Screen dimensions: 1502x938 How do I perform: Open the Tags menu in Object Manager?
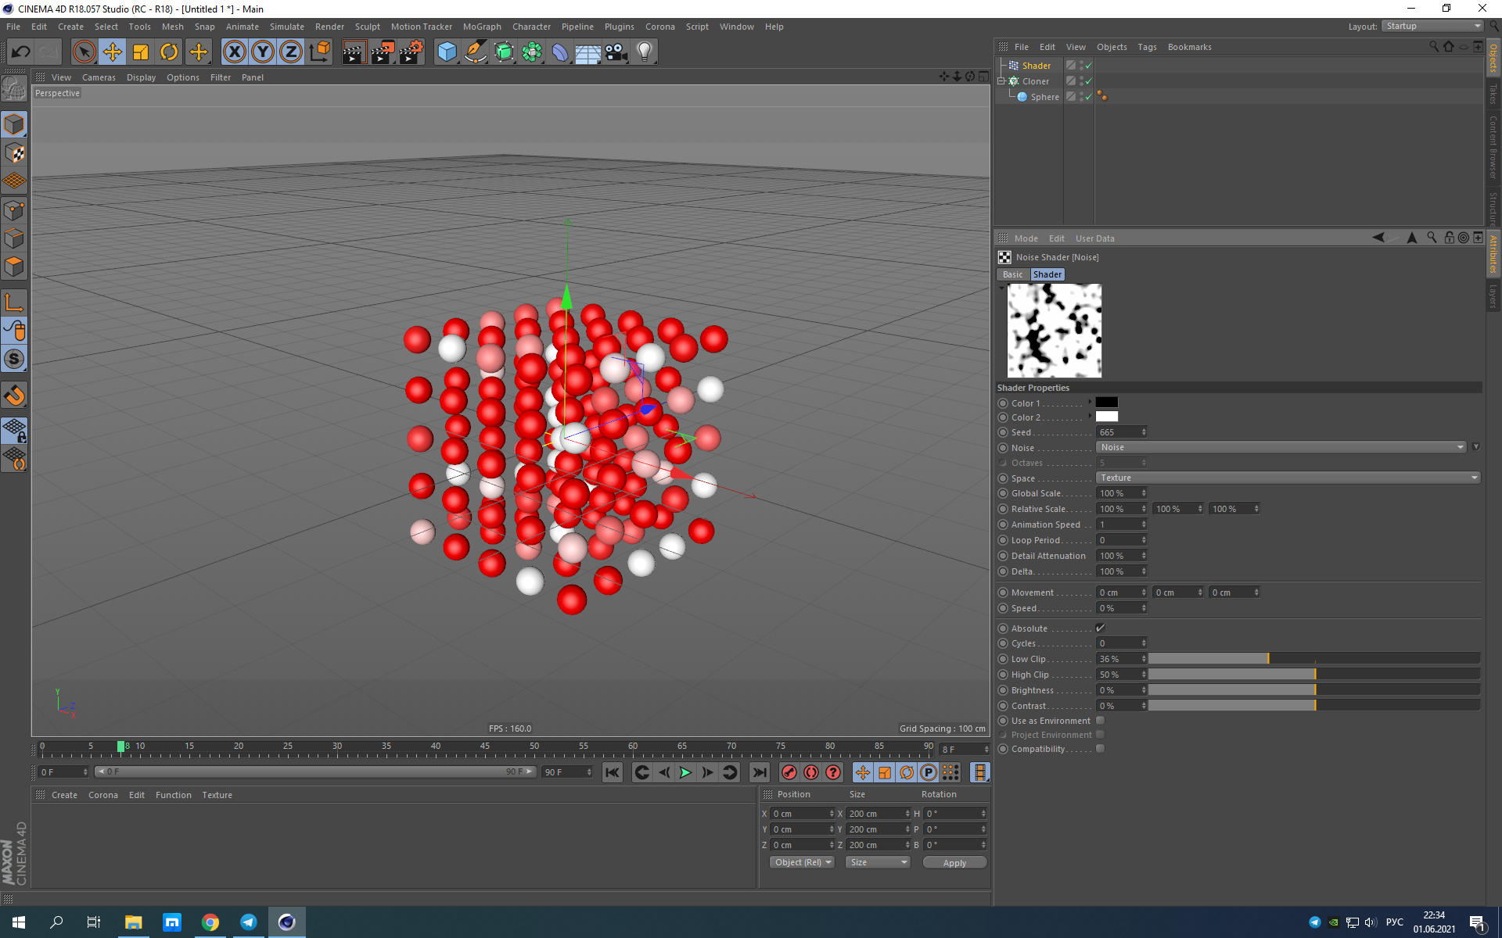[x=1147, y=47]
